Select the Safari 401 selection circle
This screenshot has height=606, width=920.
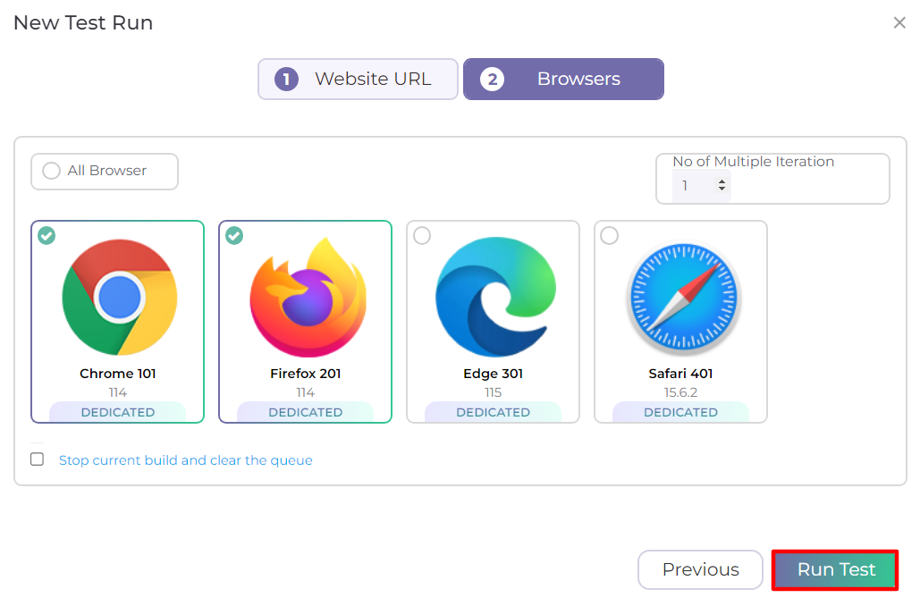click(x=610, y=235)
